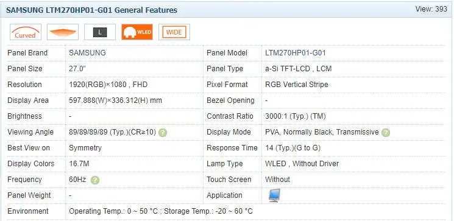Image resolution: width=454 pixels, height=221 pixels.
Task: Click the Symmetry best view value
Action: click(x=85, y=148)
